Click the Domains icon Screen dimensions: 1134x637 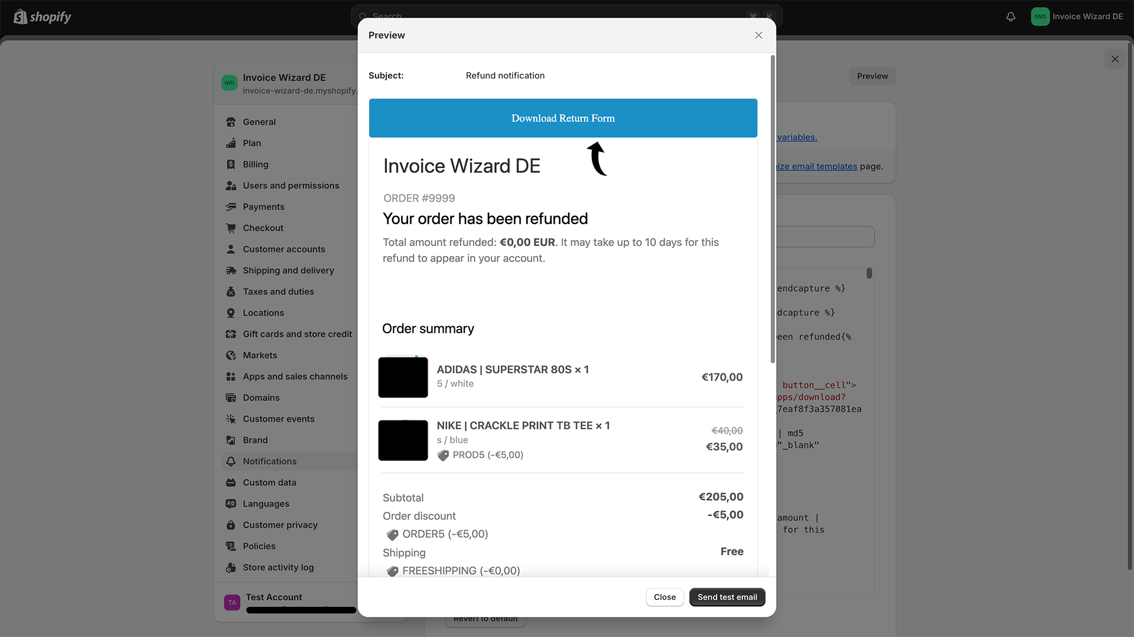point(231,398)
